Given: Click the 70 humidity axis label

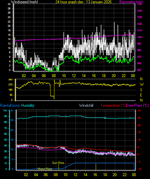Looking at the screenshot, I should click(5, 128).
